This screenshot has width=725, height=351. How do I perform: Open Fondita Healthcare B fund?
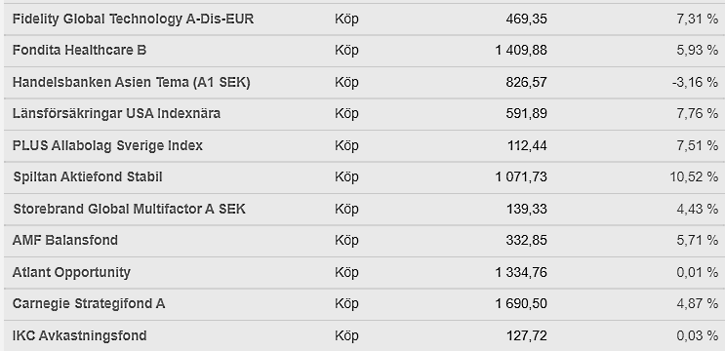pos(80,50)
